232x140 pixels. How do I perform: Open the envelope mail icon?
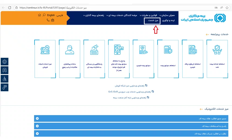tap(52, 20)
